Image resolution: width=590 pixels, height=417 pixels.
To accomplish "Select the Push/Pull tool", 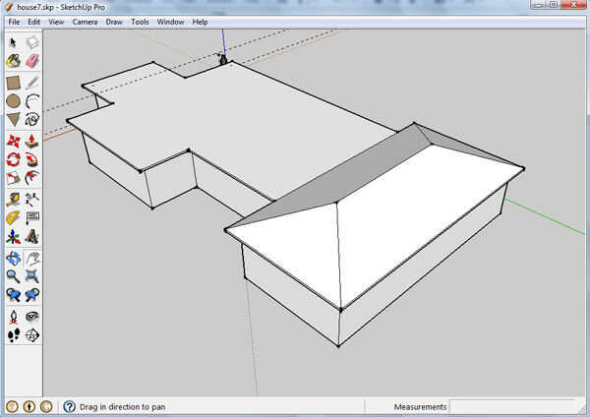I will pos(32,142).
